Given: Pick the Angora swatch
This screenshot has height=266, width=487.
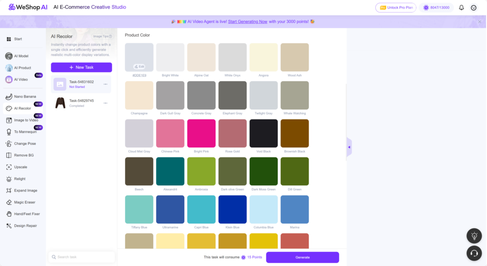Looking at the screenshot, I should pos(263,57).
